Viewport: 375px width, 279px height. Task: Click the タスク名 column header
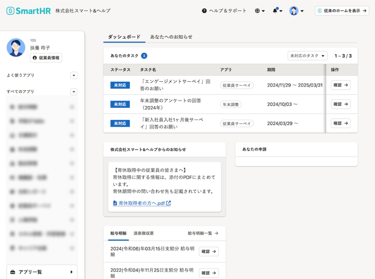pos(148,70)
